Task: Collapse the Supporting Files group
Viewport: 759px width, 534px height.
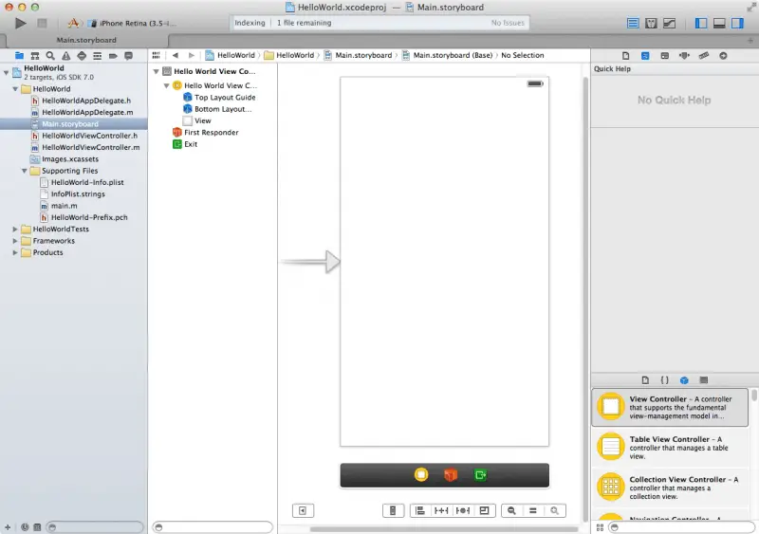Action: (x=24, y=171)
